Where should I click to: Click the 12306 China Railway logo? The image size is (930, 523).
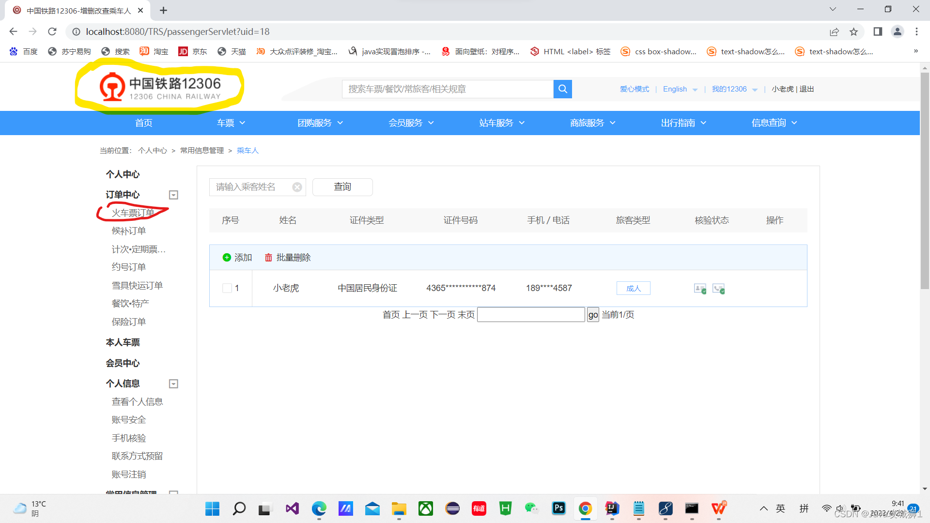tap(158, 88)
